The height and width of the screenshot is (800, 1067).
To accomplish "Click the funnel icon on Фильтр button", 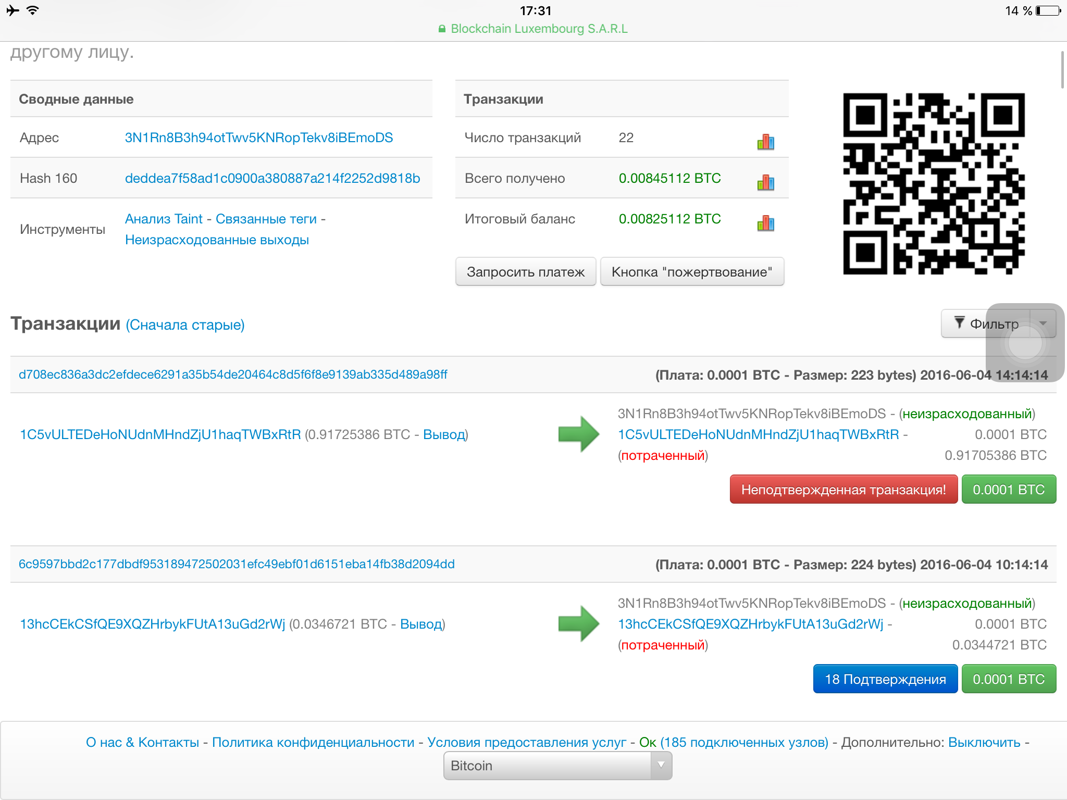I will 959,322.
